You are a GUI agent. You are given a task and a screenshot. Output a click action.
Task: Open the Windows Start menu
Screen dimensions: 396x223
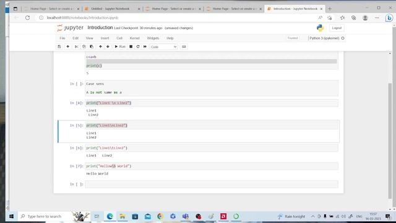click(x=11, y=216)
